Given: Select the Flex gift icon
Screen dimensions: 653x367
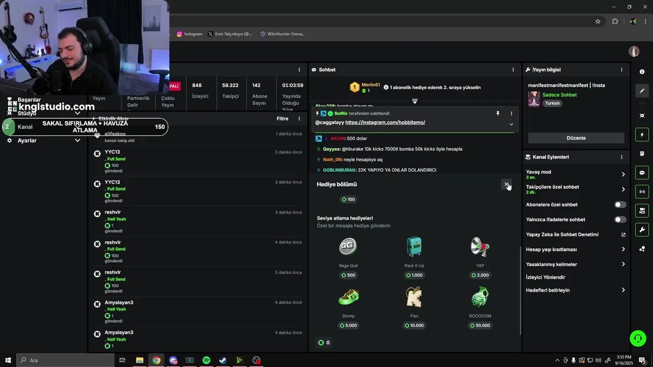Looking at the screenshot, I should click(x=414, y=297).
